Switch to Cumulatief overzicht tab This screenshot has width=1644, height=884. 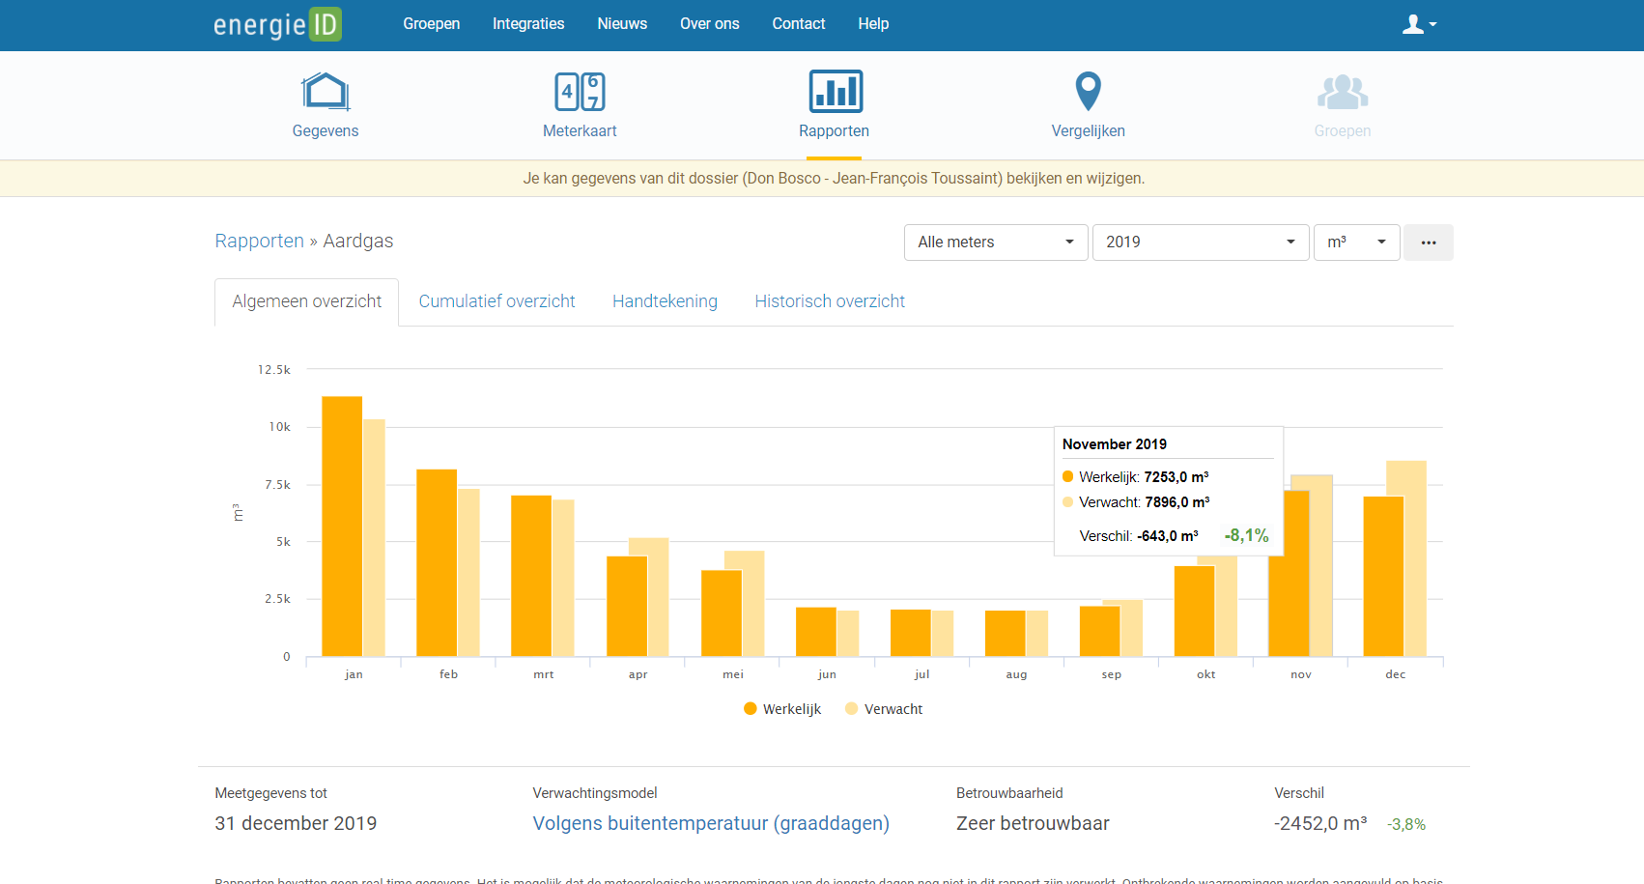(x=496, y=301)
